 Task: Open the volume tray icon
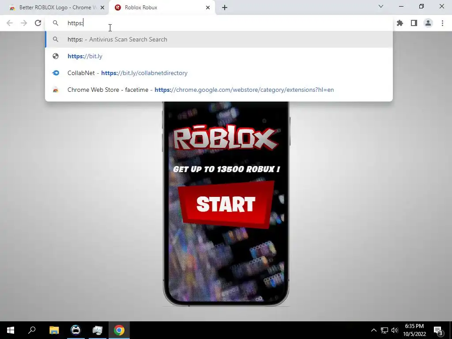tap(395, 330)
